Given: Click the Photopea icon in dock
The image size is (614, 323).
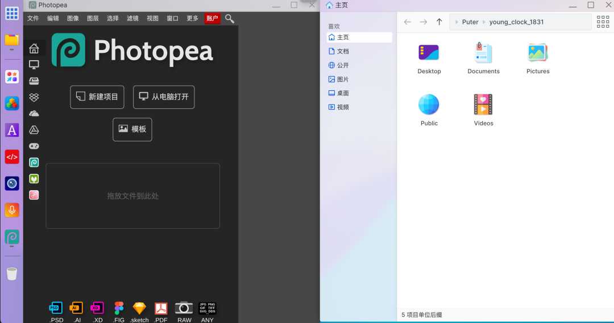Looking at the screenshot, I should pos(12,237).
